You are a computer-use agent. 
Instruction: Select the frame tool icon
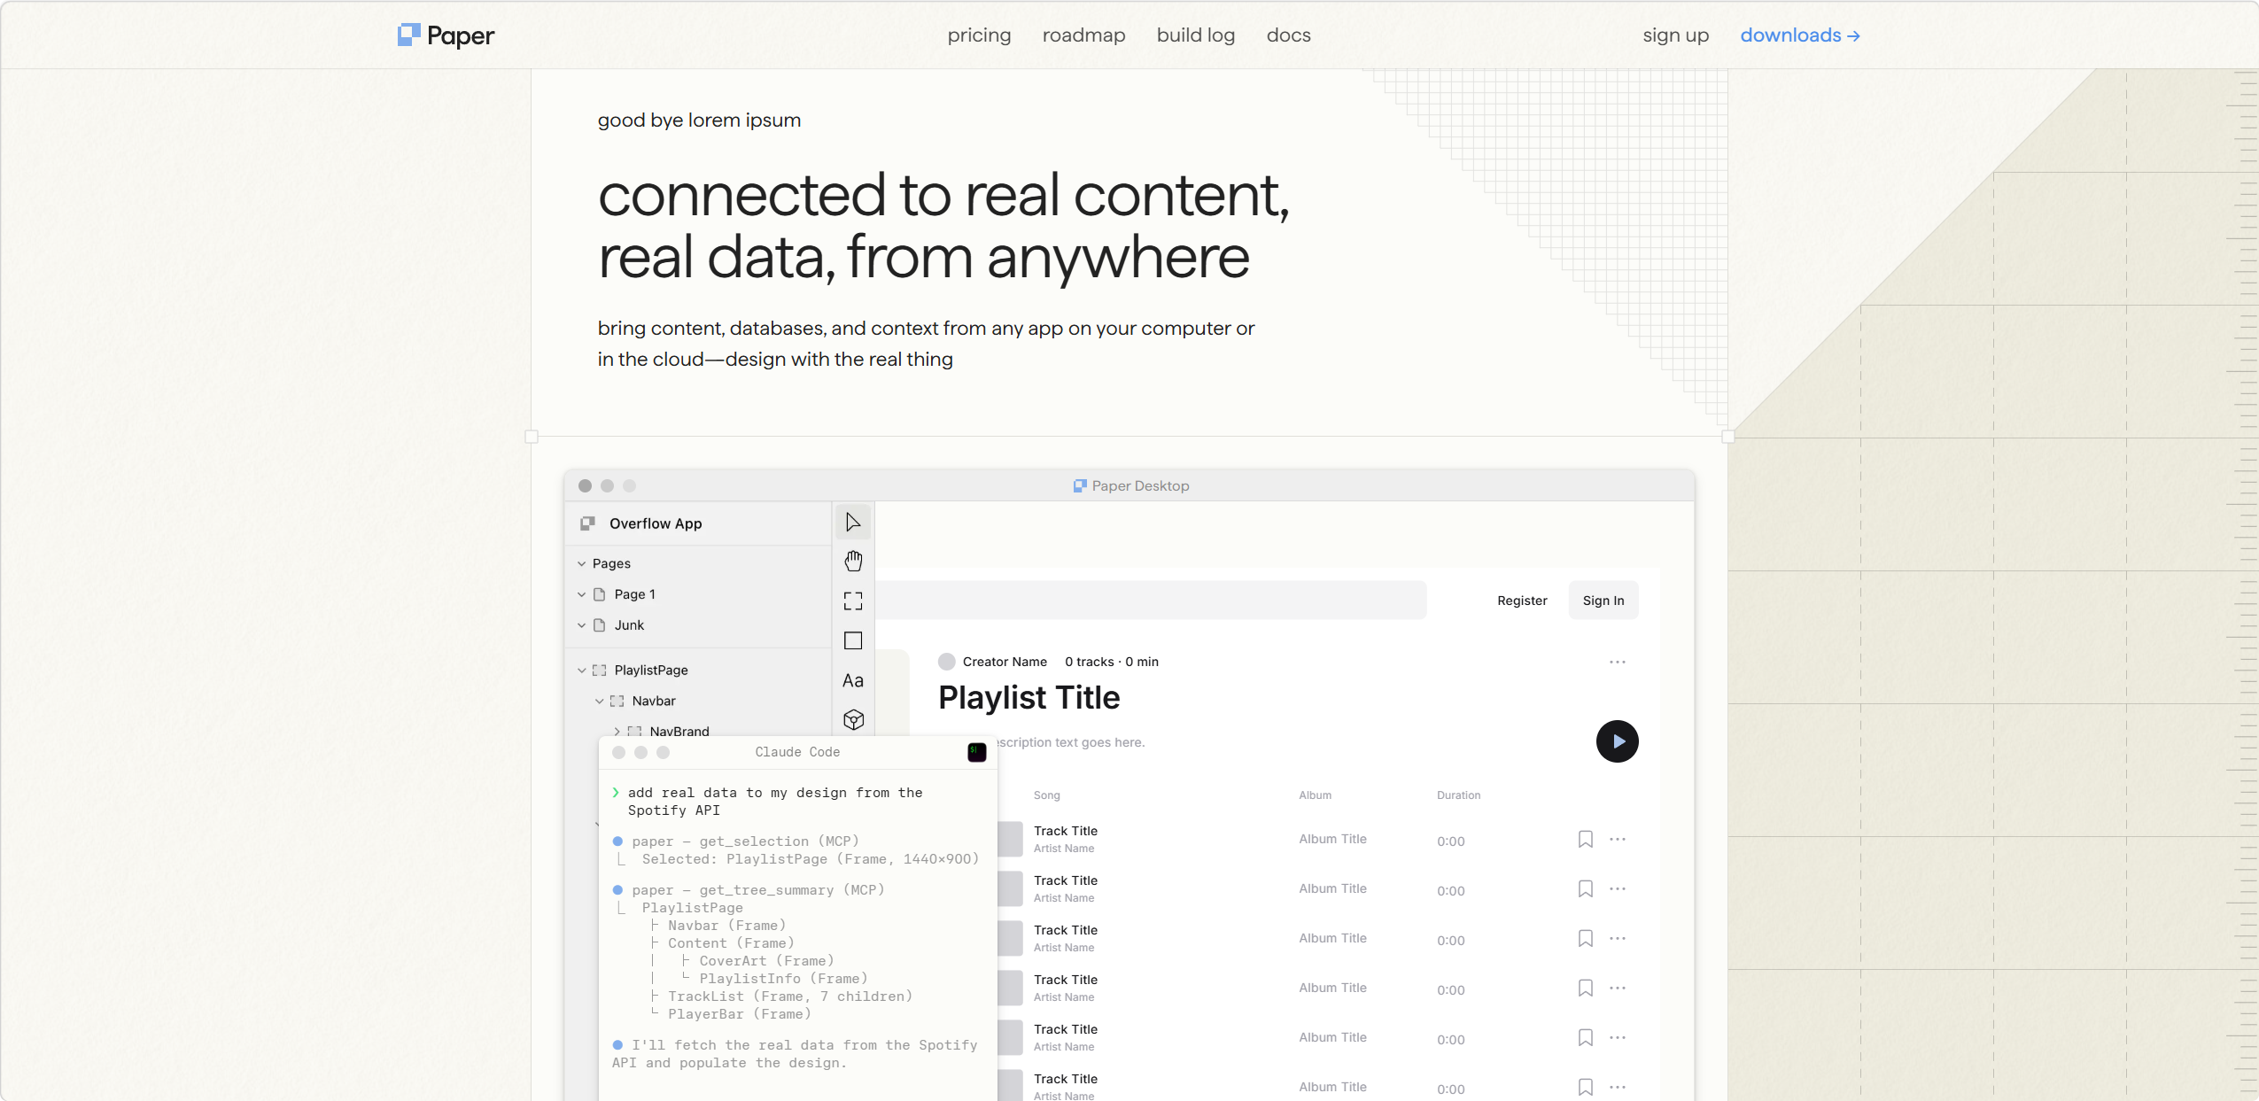(853, 601)
